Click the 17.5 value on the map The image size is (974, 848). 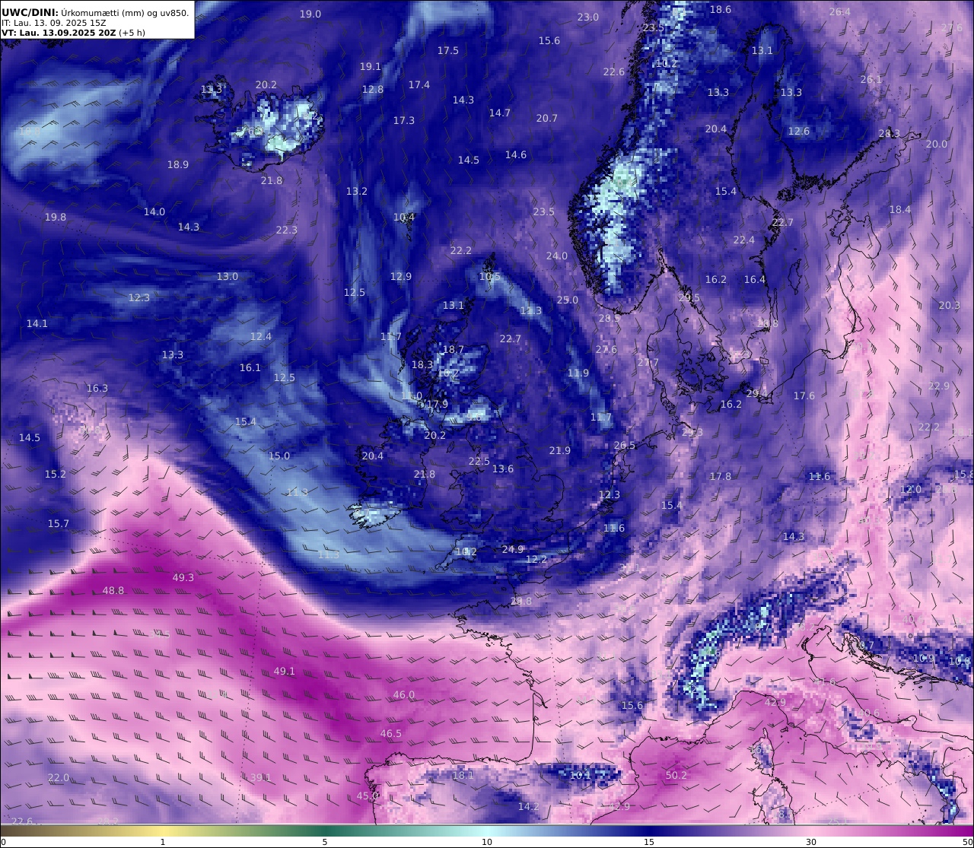(447, 51)
